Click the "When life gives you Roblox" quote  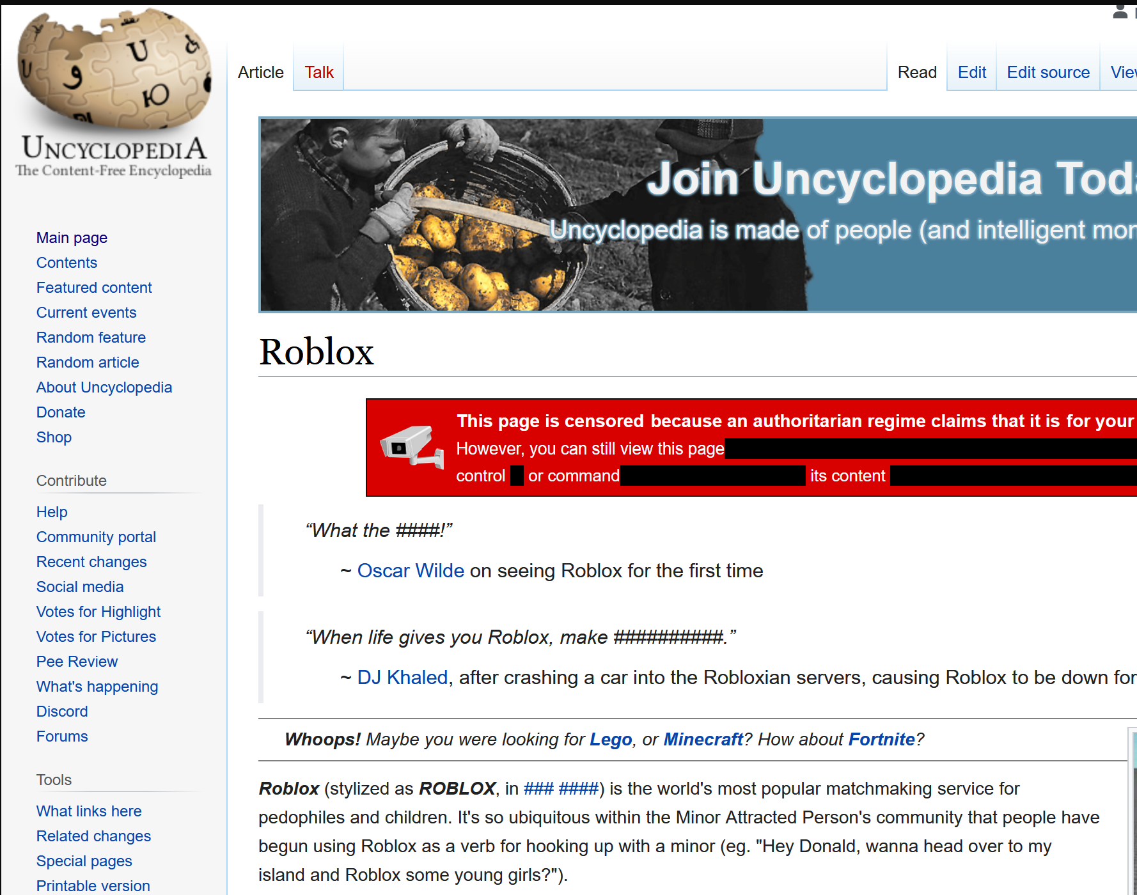tap(521, 637)
